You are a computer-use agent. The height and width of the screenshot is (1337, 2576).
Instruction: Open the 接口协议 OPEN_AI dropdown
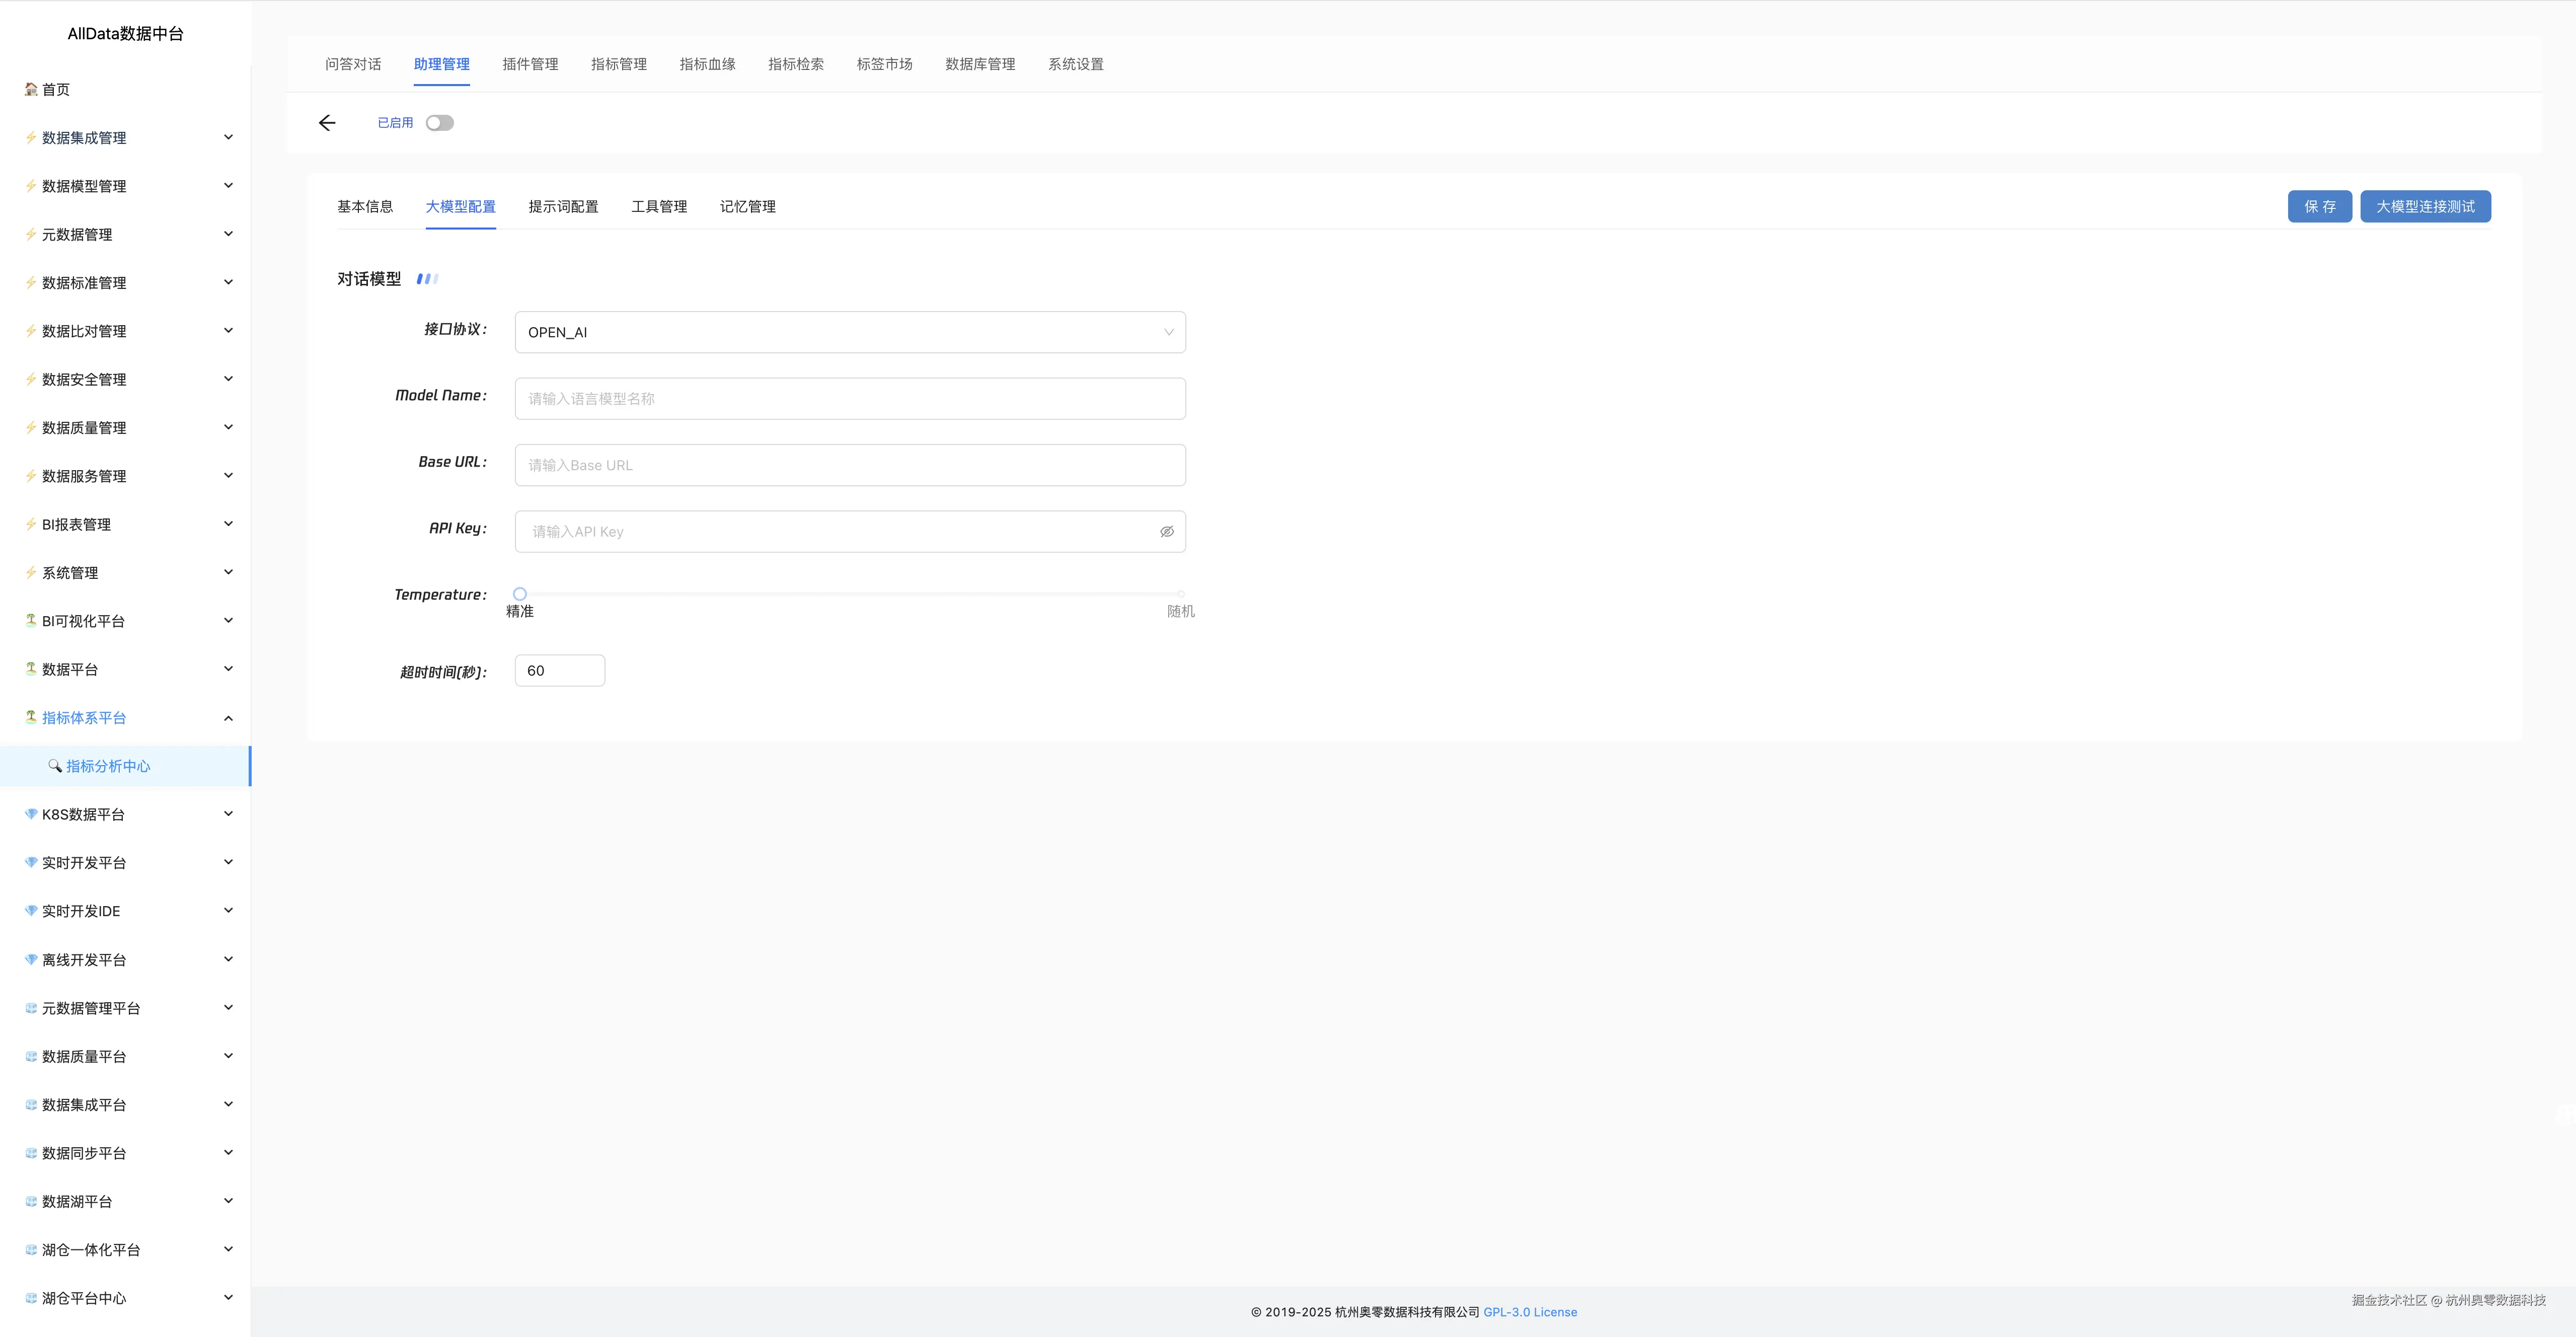point(850,332)
